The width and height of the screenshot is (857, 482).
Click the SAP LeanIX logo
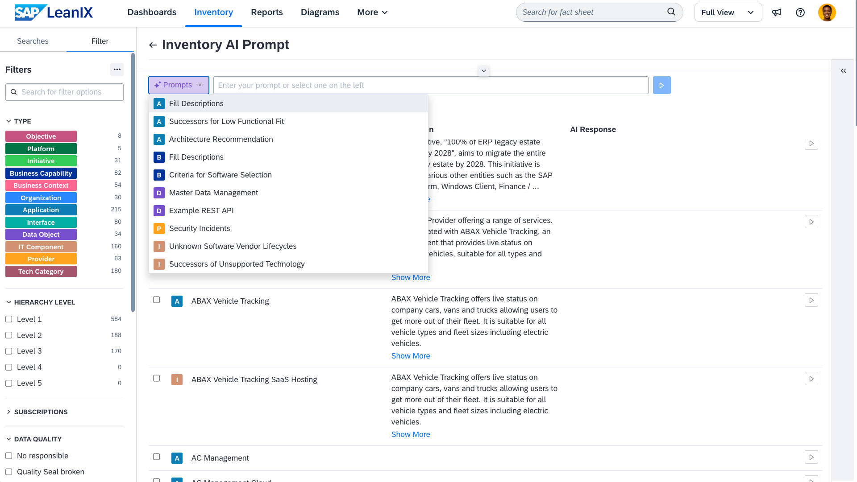pos(54,12)
